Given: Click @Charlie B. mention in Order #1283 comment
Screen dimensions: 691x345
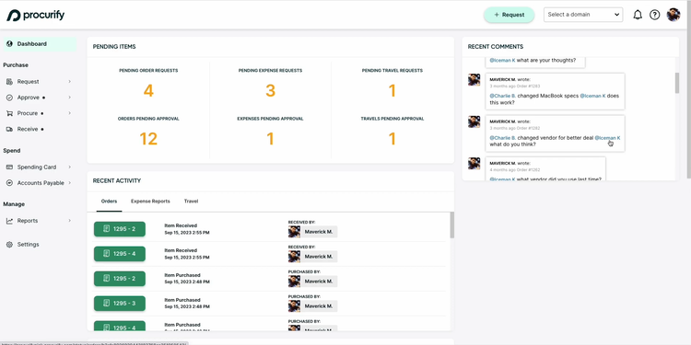Looking at the screenshot, I should 502,96.
